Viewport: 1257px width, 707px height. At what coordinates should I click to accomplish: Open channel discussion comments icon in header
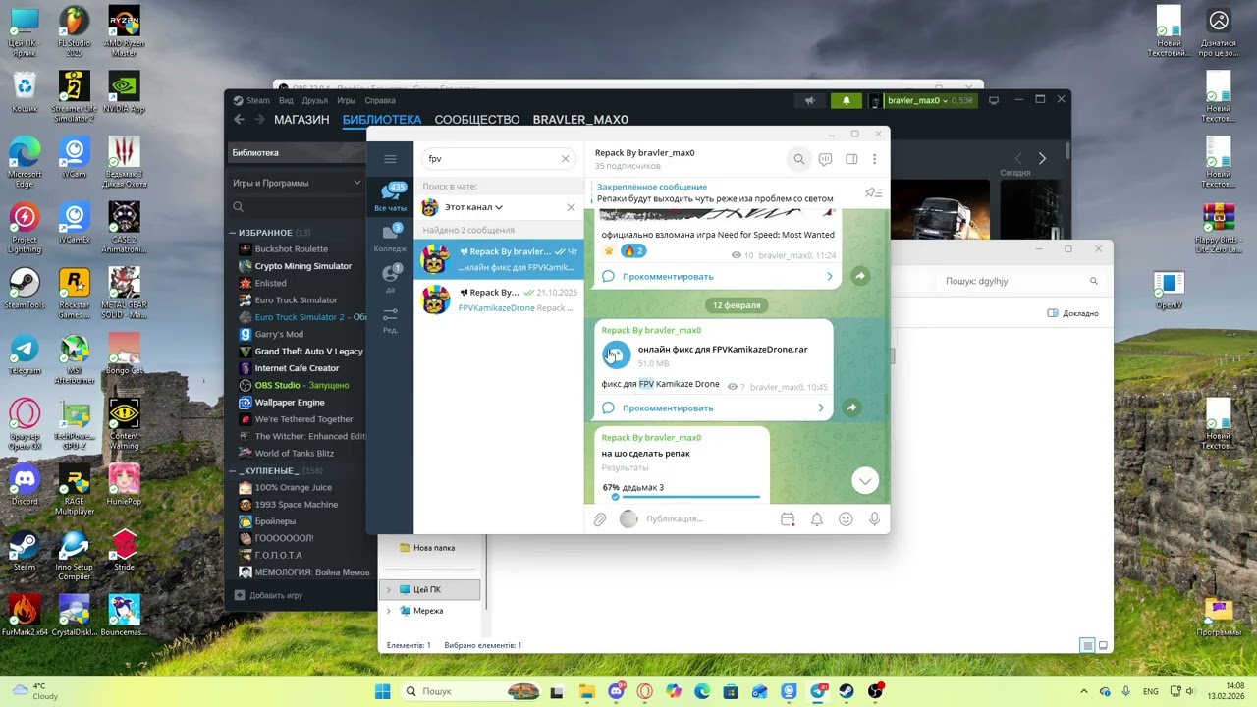point(826,159)
